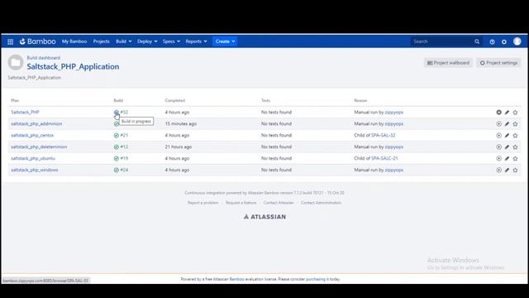Click success status icon of build #21
The height and width of the screenshot is (298, 529).
[x=117, y=136]
